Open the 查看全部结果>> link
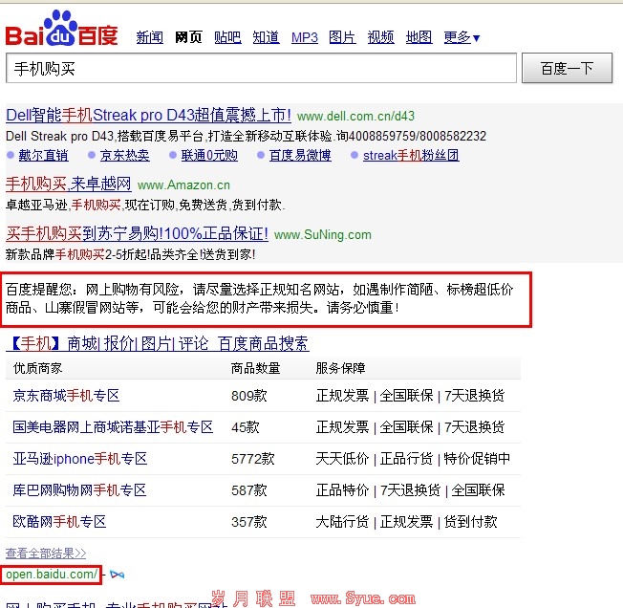This screenshot has width=623, height=608. point(46,554)
